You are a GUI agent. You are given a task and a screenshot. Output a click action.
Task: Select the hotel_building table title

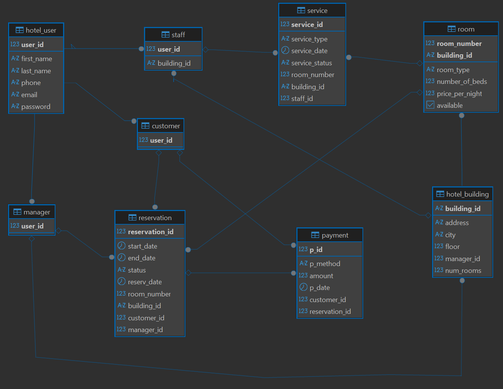(467, 194)
